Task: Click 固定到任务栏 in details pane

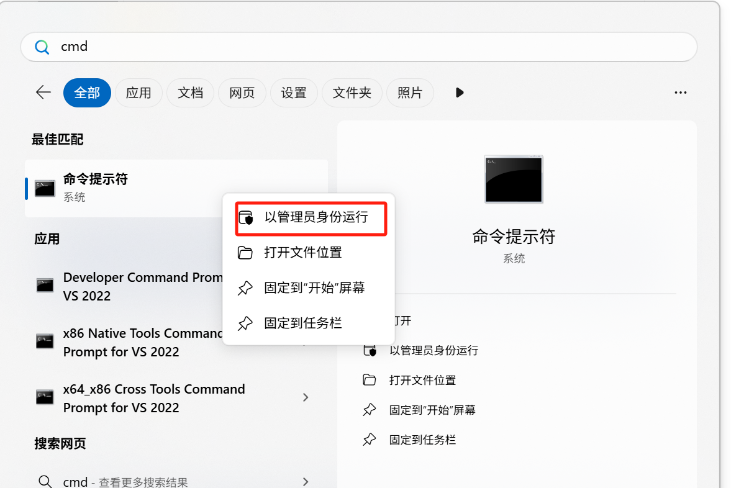Action: pyautogui.click(x=422, y=440)
